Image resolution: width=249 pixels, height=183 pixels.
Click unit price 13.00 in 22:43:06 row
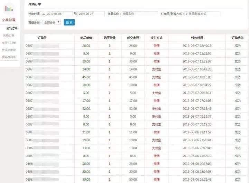click(x=86, y=148)
